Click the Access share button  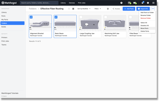pyautogui.click(x=116, y=9)
